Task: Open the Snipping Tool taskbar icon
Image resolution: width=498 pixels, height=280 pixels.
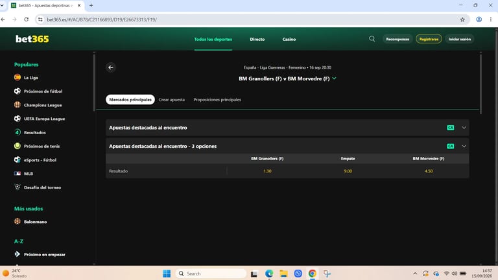Action: (327, 274)
